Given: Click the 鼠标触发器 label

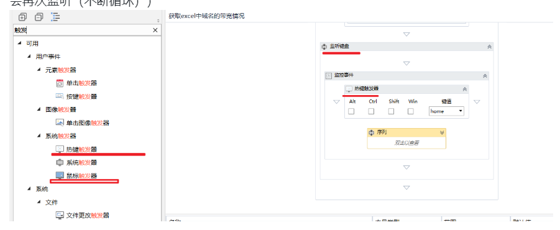Looking at the screenshot, I should click(82, 176).
